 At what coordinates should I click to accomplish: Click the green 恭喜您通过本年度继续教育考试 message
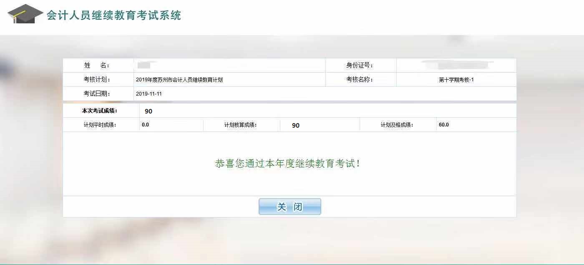click(288, 164)
